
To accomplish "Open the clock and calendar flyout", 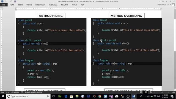I will click(x=165, y=96).
